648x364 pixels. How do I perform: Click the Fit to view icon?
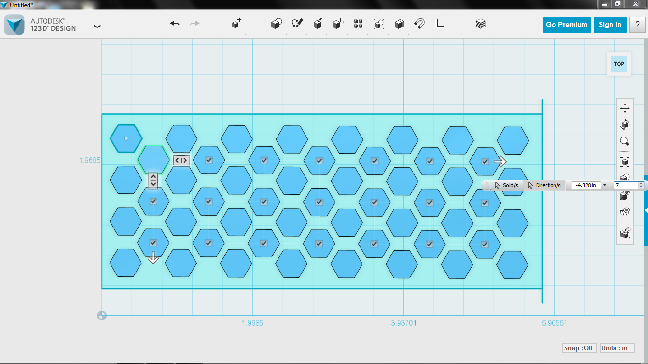[625, 162]
